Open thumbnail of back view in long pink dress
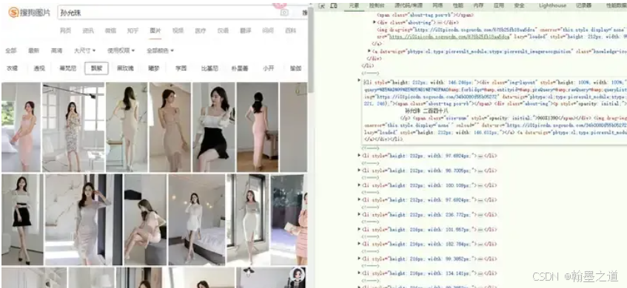 pyautogui.click(x=258, y=127)
